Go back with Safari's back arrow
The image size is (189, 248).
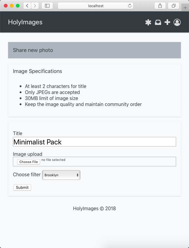click(27, 6)
